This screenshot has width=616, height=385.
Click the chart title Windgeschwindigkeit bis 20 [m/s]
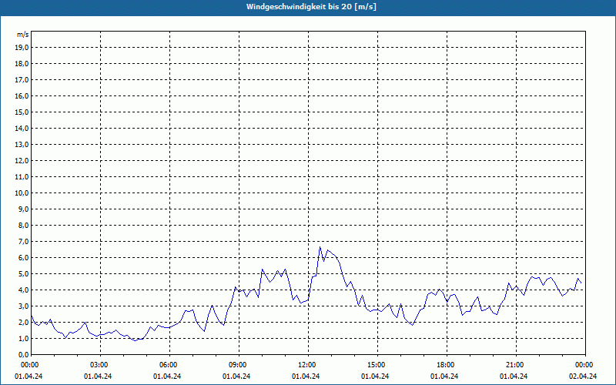click(x=312, y=7)
